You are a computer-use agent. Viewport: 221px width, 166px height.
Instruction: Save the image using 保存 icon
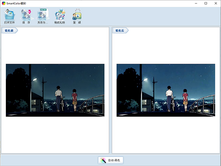click(x=26, y=16)
